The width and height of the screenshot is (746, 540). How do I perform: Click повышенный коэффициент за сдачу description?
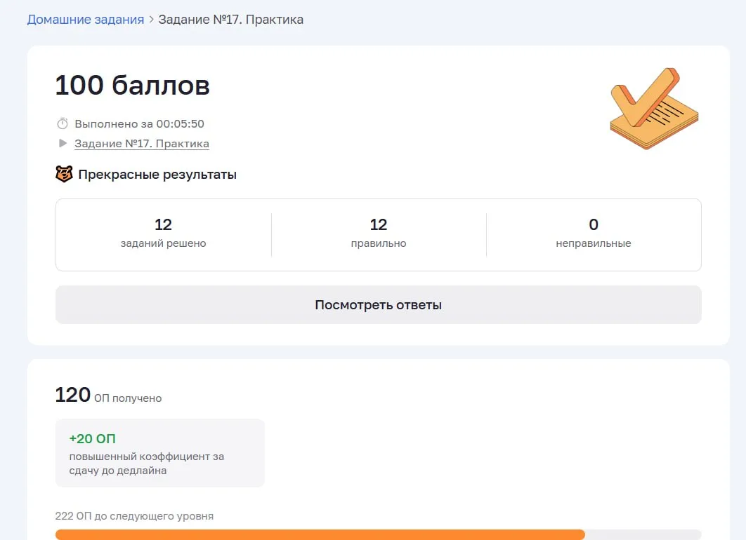tap(147, 464)
